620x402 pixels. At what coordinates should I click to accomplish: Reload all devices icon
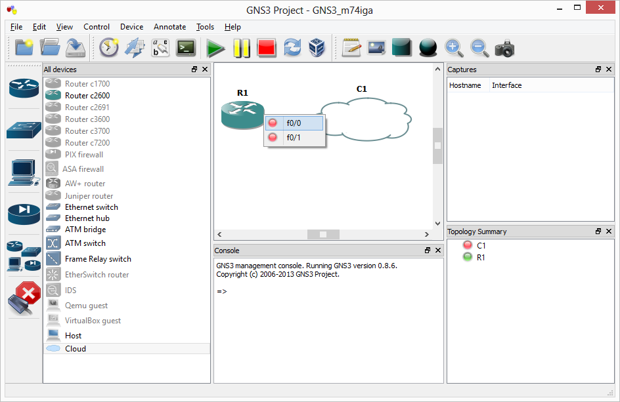coord(292,48)
